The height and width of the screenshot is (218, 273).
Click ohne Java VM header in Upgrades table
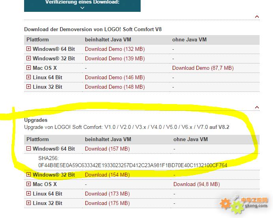coord(190,139)
